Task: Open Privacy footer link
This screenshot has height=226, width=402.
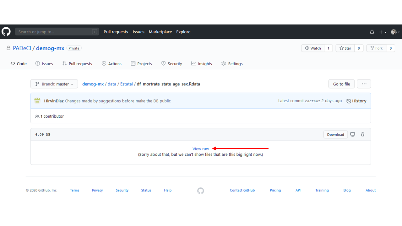Action: click(x=97, y=190)
